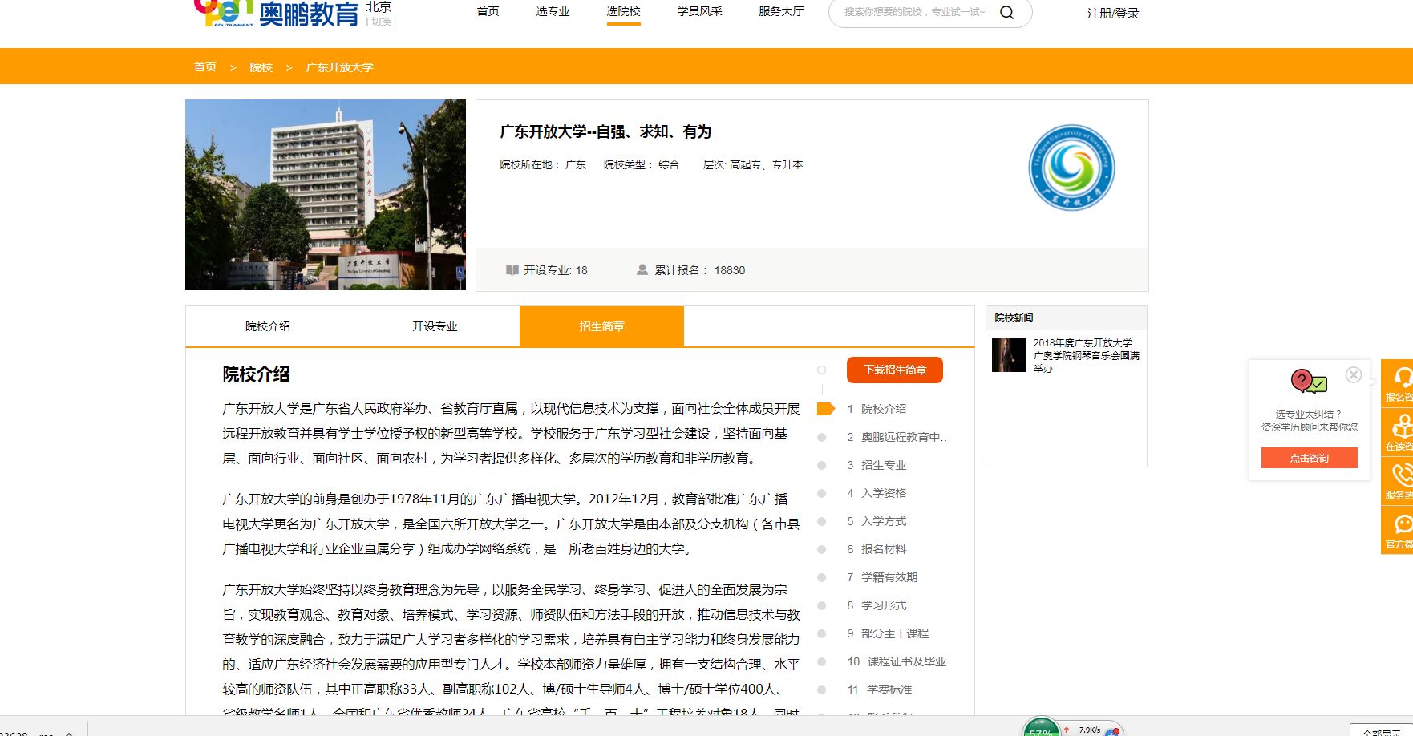Jump to 招生专业 in side outline
Viewport: 1413px width, 736px height.
(x=884, y=465)
